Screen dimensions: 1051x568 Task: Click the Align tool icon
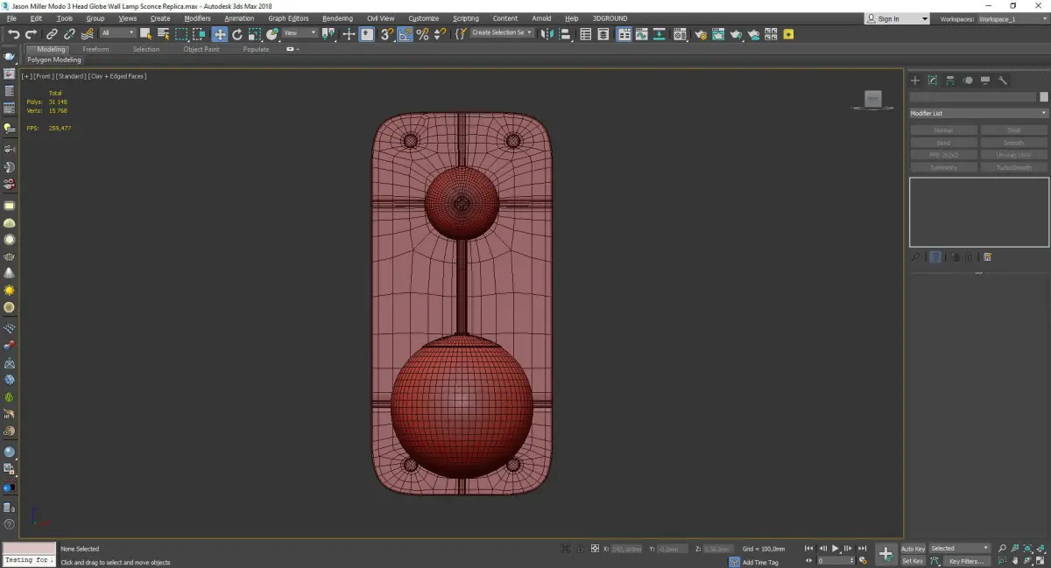click(566, 34)
